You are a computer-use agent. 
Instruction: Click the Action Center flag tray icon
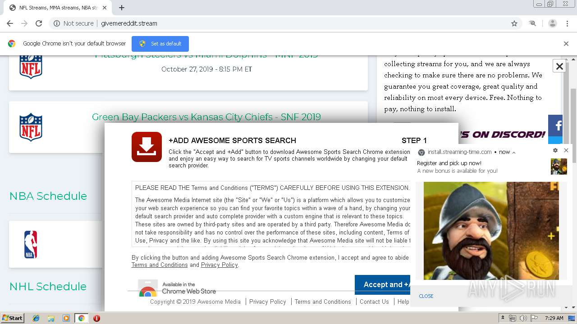tap(534, 318)
